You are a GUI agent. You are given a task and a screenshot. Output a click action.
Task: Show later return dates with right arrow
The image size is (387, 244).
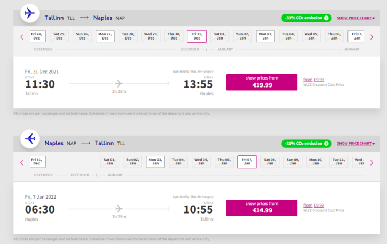coord(372,163)
